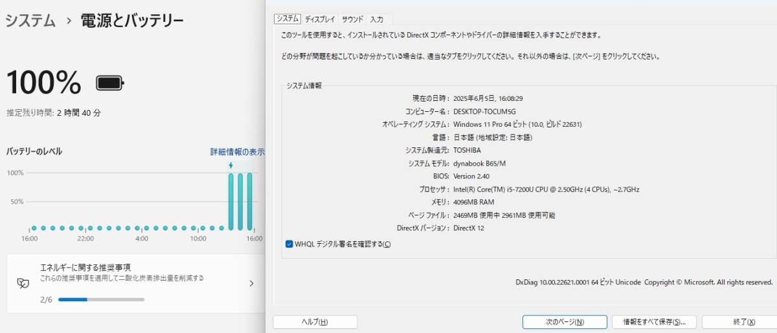This screenshot has height=333, width=777.
Task: Open the 詳細情報の表示 link
Action: [238, 152]
